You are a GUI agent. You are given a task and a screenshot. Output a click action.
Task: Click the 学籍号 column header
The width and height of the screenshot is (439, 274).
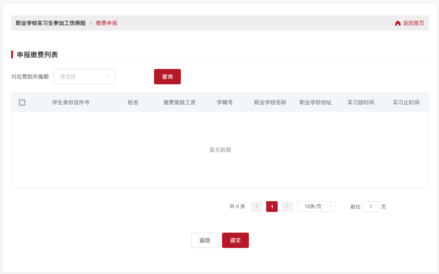pos(225,102)
